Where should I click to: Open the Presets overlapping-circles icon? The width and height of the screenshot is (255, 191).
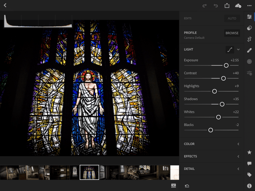pos(249,28)
